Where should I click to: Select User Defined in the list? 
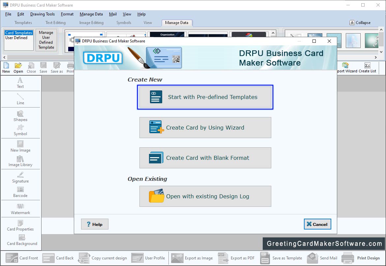click(16, 37)
